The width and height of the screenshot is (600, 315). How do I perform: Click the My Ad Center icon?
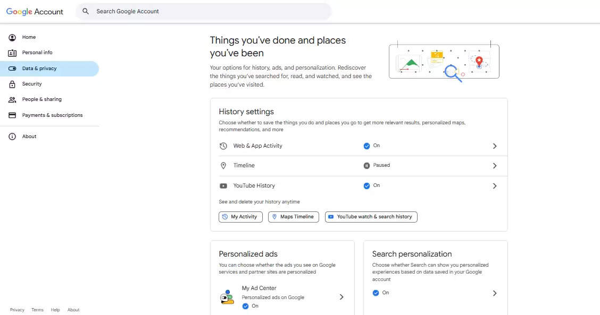[x=227, y=297]
